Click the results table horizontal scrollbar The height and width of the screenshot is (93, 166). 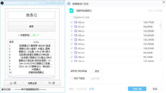tap(31, 76)
